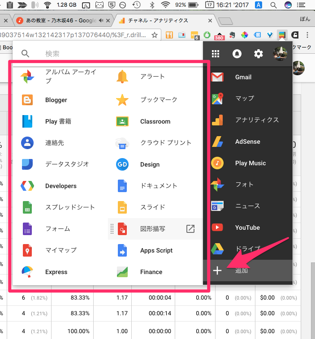
Task: Open the ブックマーク star icon
Action: tap(122, 100)
